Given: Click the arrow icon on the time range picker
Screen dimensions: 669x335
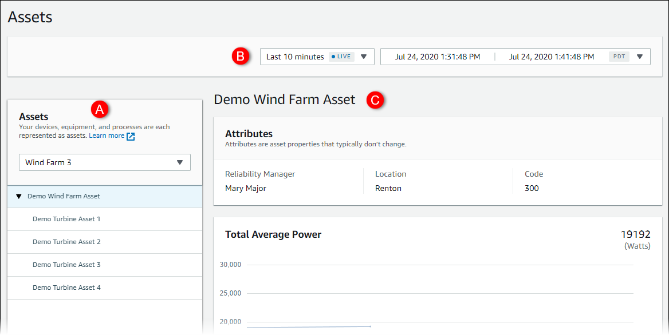Looking at the screenshot, I should tap(363, 56).
